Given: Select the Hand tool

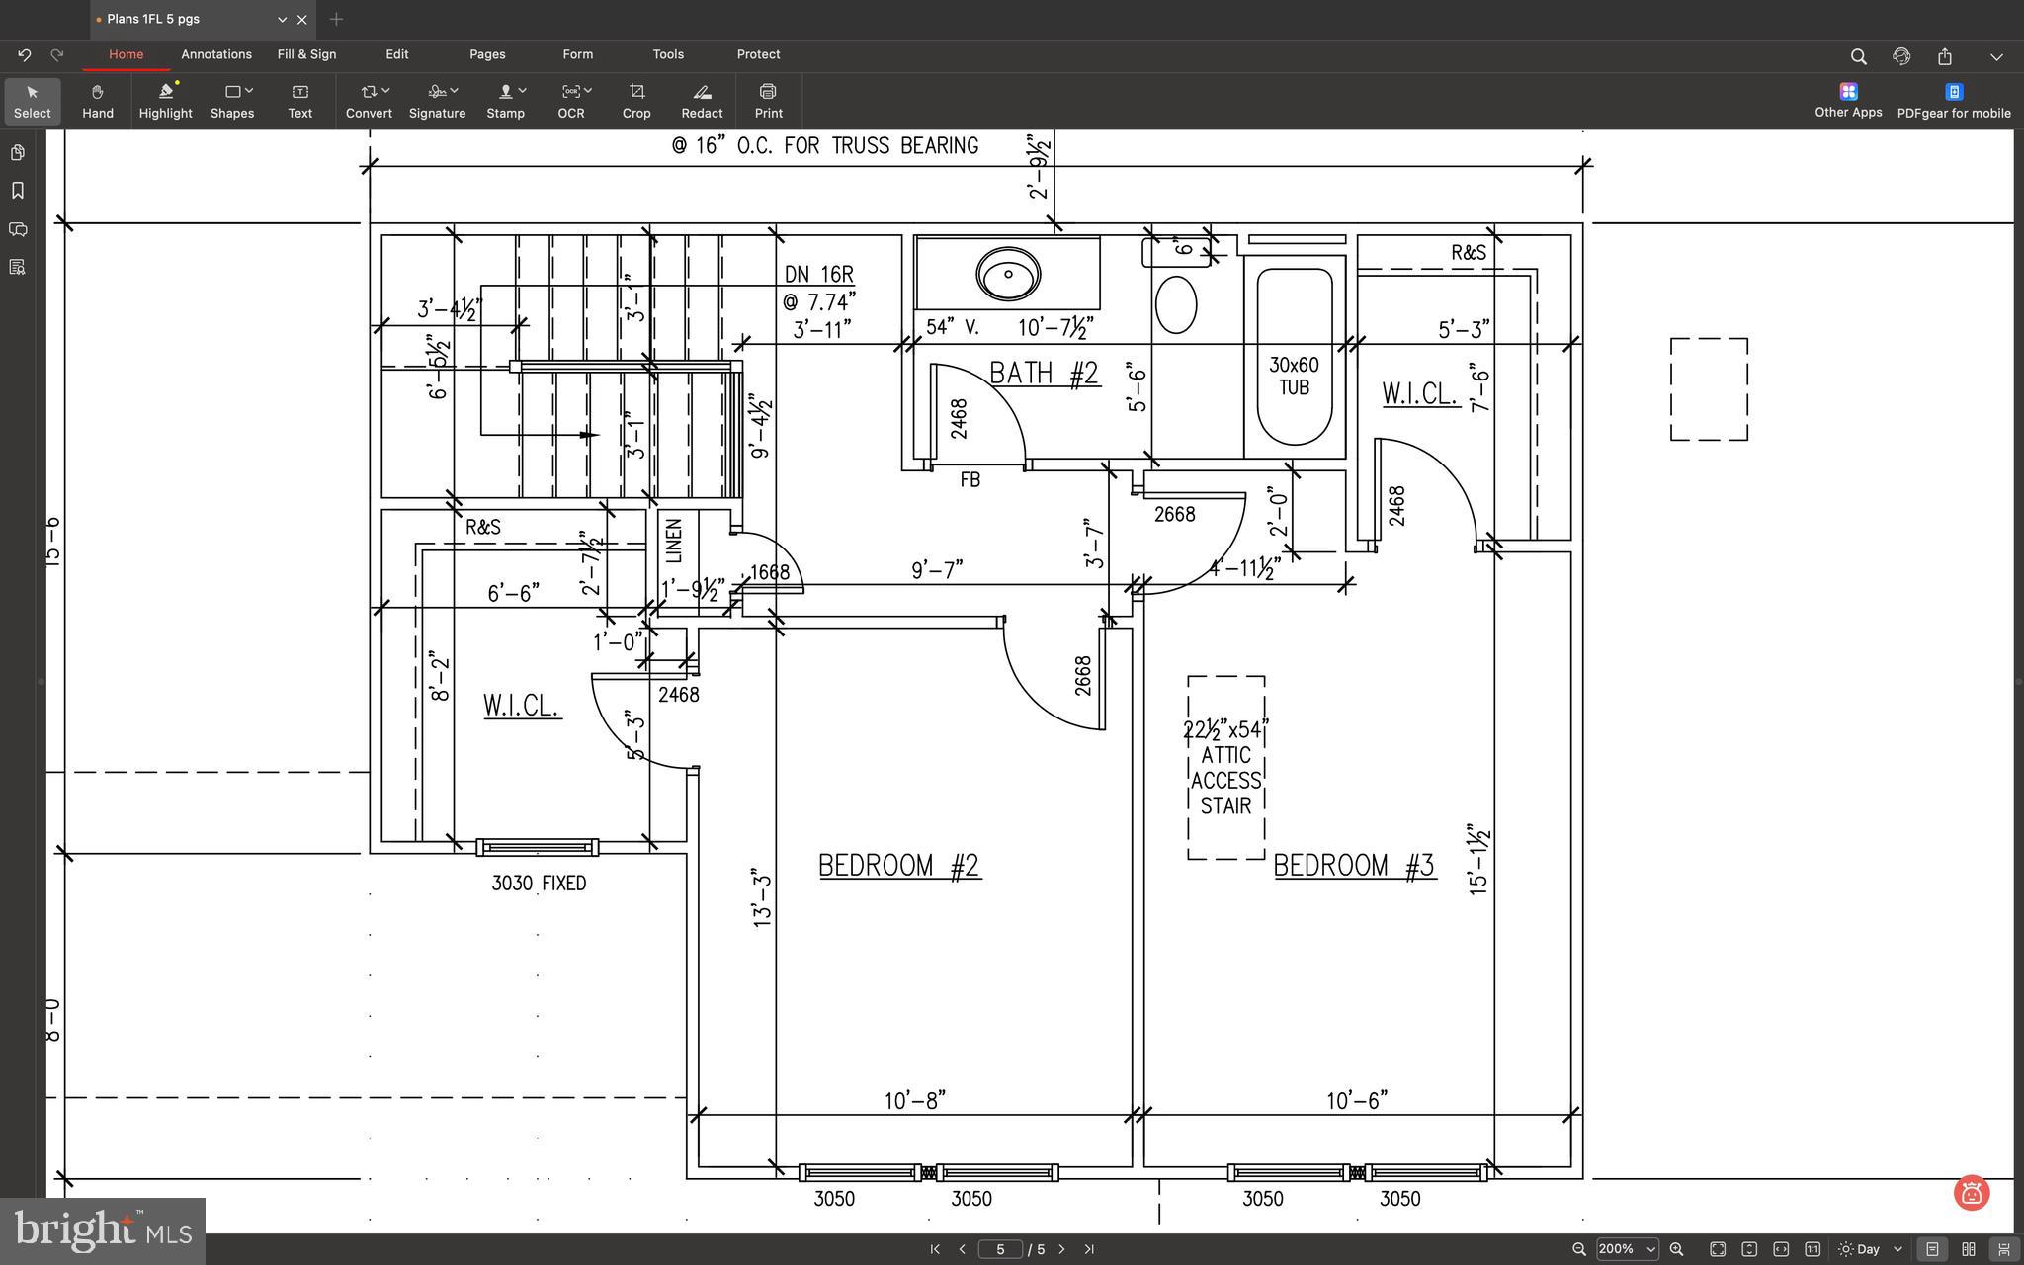Looking at the screenshot, I should point(97,100).
